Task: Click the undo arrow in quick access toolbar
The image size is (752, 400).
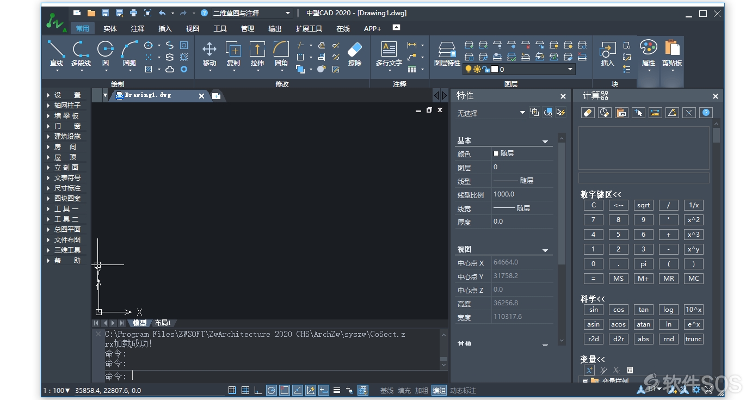Action: [x=162, y=13]
